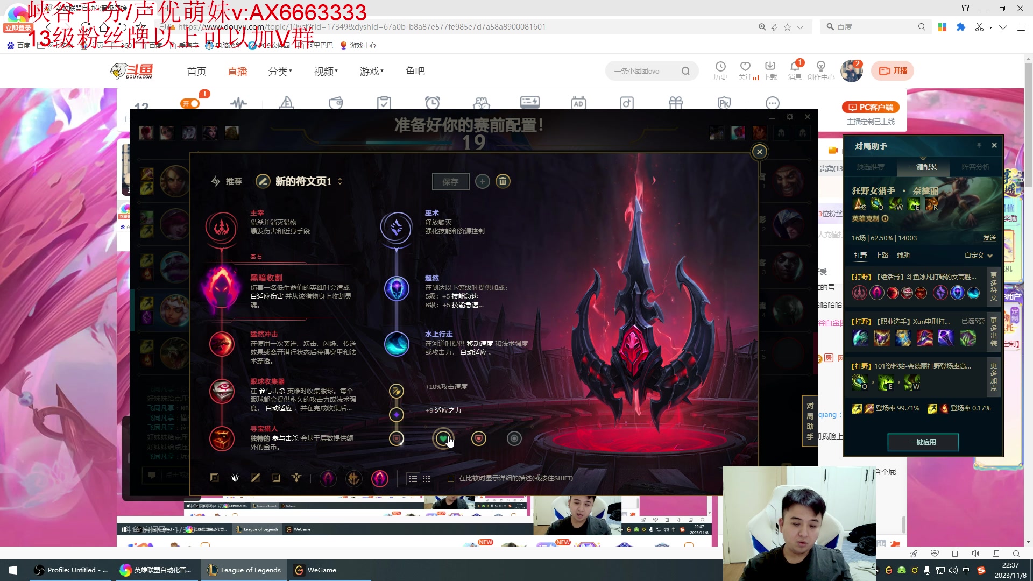Click the 开播 start streaming button
1033x581 pixels.
click(893, 70)
